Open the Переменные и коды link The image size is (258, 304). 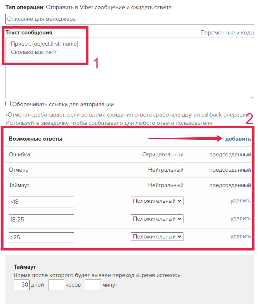(x=227, y=33)
